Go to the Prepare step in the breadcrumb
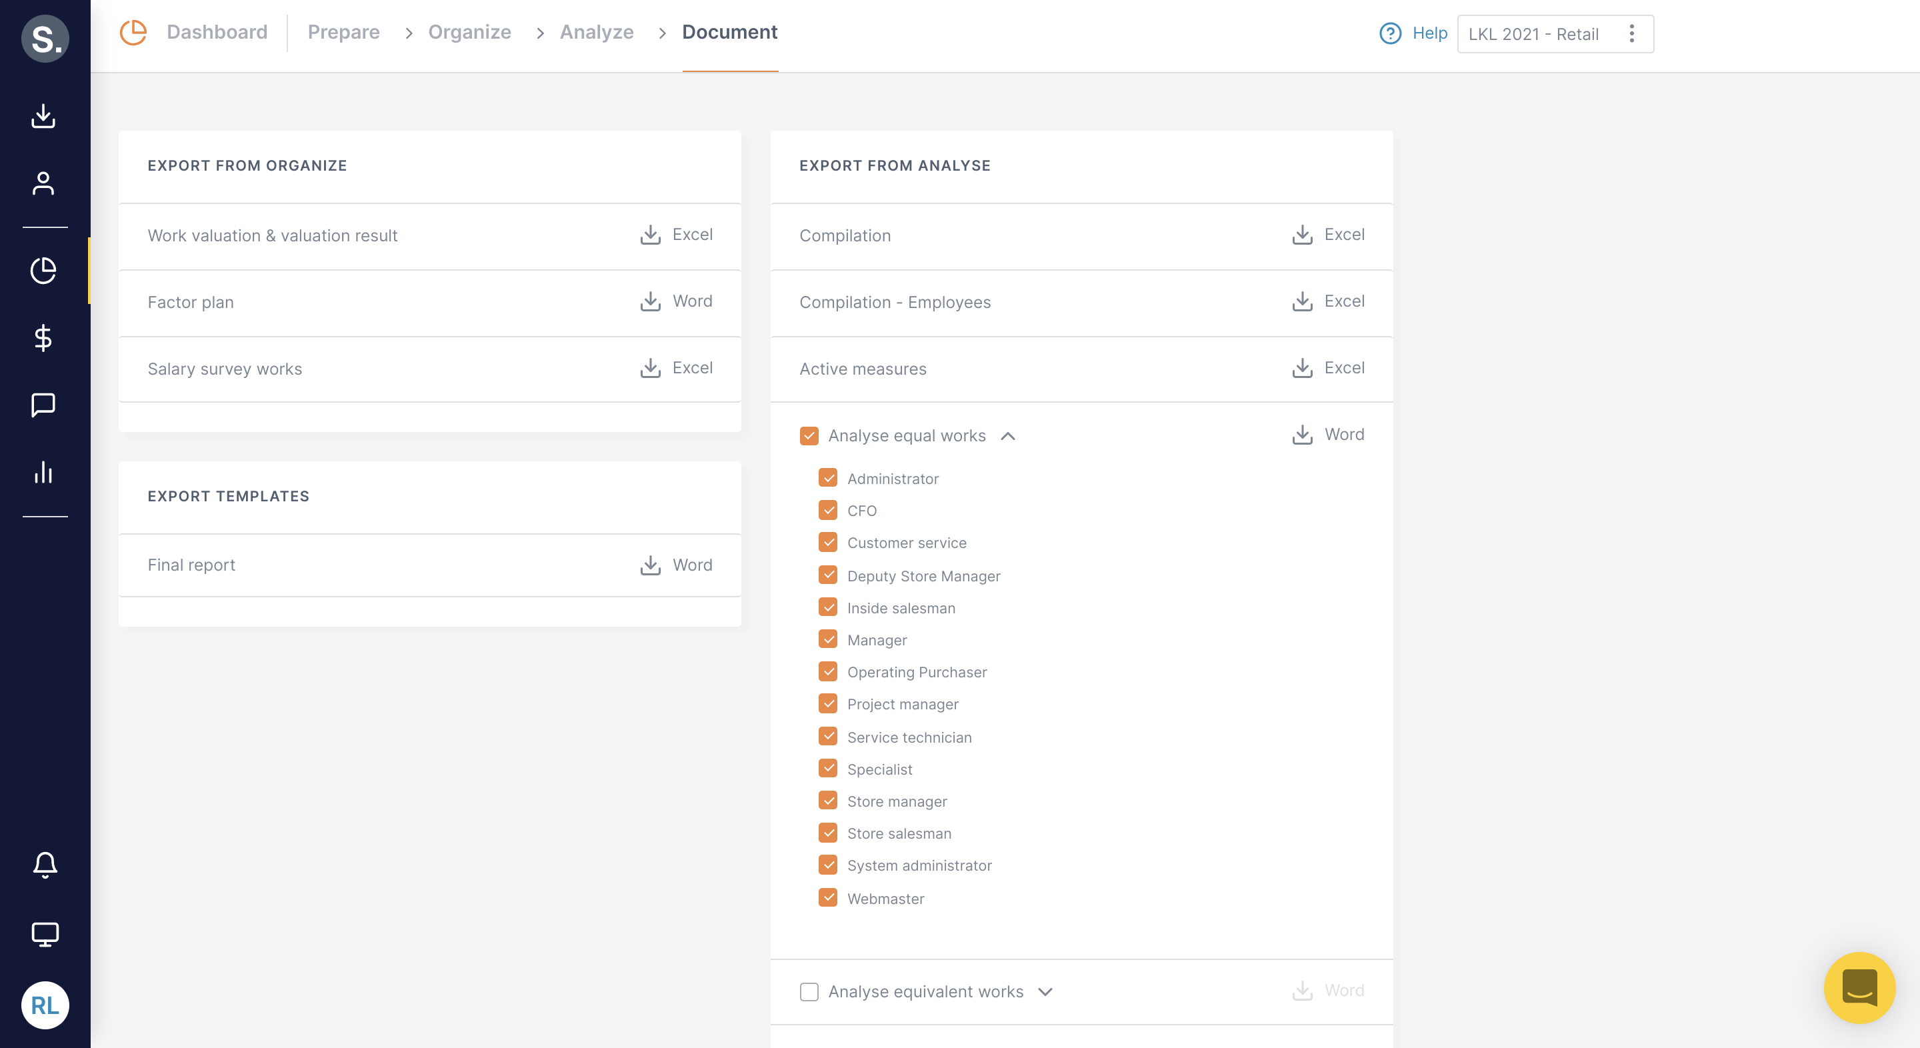 tap(343, 32)
